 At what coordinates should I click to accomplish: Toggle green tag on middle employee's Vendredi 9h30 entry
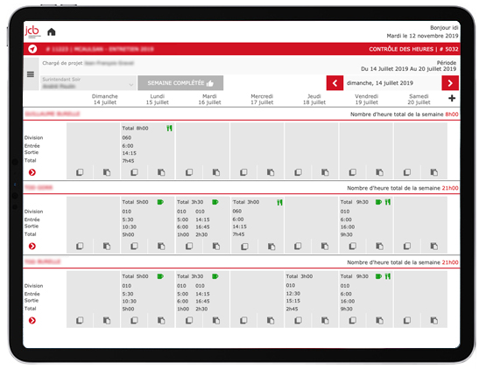(x=378, y=202)
